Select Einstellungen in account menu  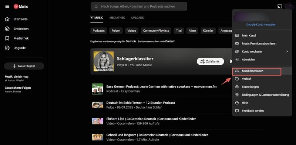[262, 87]
